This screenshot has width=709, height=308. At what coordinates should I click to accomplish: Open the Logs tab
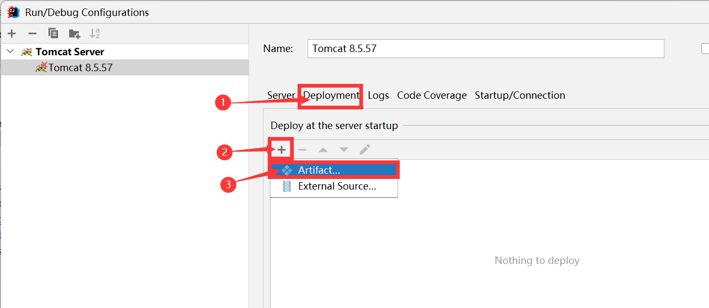(x=378, y=95)
